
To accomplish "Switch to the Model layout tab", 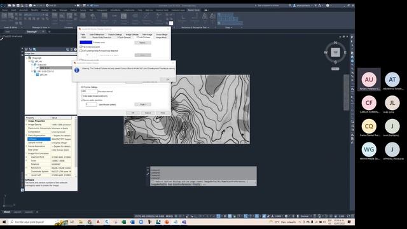I will point(7,212).
